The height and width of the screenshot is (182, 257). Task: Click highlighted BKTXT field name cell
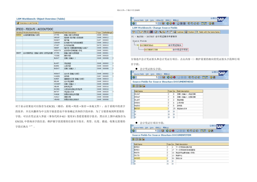(151, 109)
